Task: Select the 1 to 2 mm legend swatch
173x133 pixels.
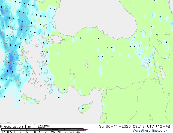Action: coord(17,129)
